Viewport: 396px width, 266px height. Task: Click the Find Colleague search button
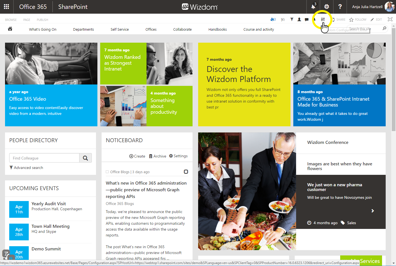tap(85, 158)
